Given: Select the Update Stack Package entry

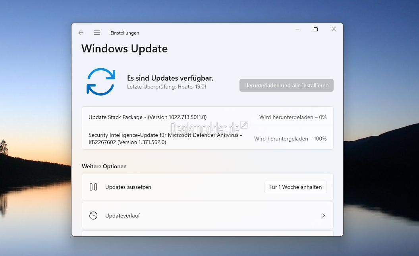Looking at the screenshot, I should (208, 117).
